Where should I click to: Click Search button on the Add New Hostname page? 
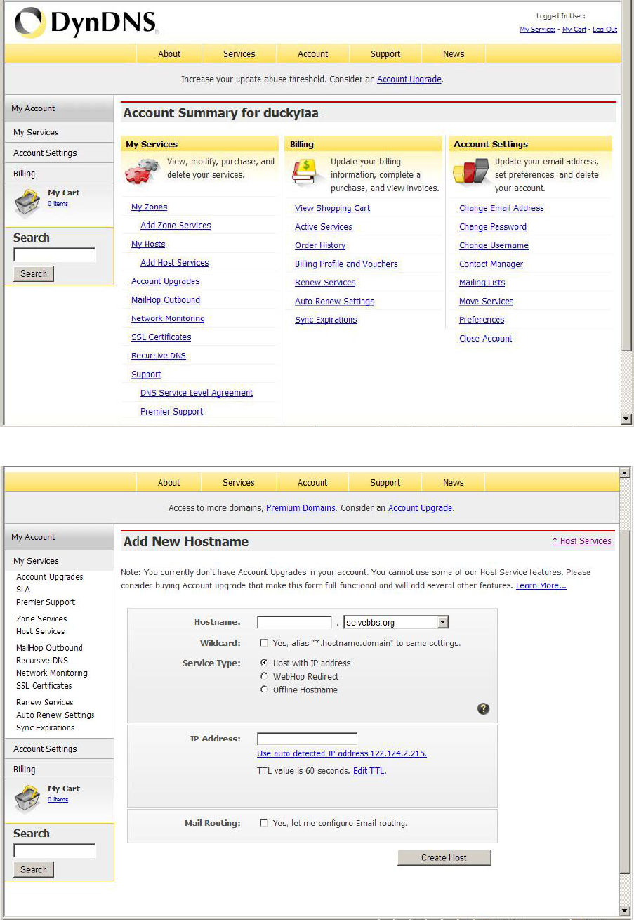(34, 869)
